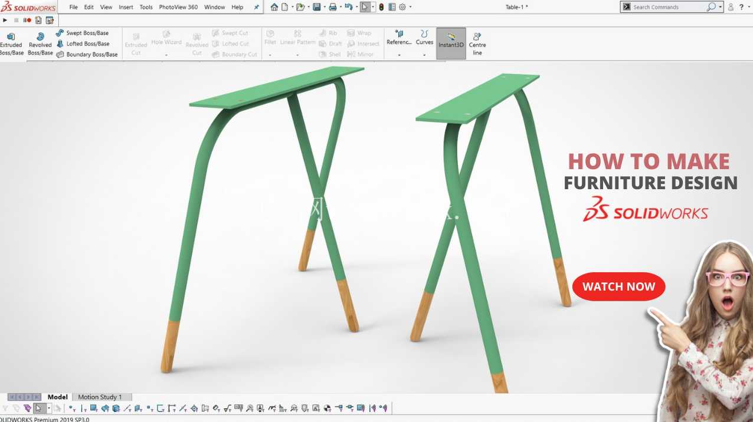Open the File menu
753x422 pixels.
tap(73, 7)
